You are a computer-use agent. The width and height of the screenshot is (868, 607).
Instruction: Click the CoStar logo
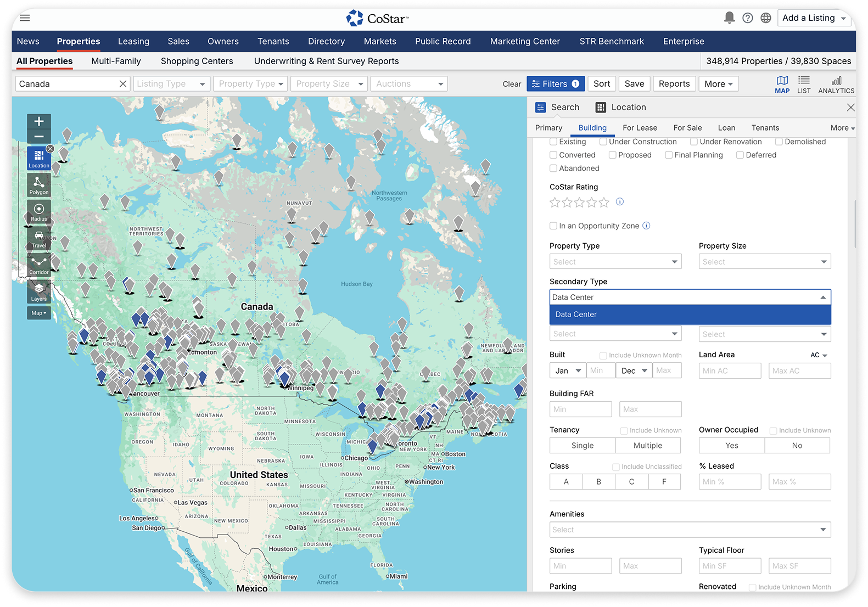click(x=377, y=18)
